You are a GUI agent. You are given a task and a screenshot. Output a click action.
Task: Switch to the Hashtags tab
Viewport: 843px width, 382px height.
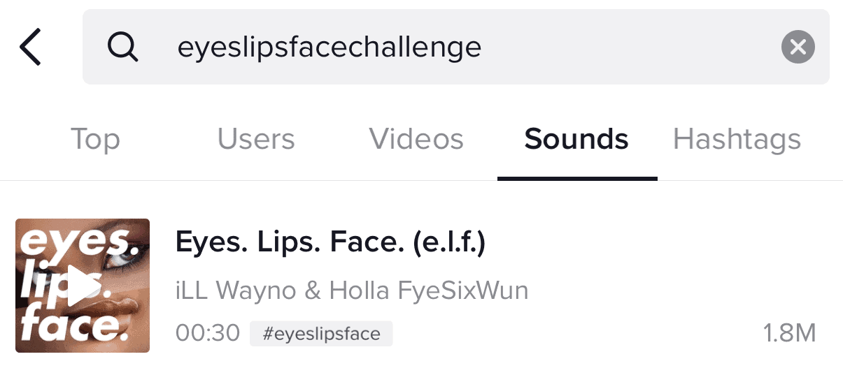tap(737, 139)
